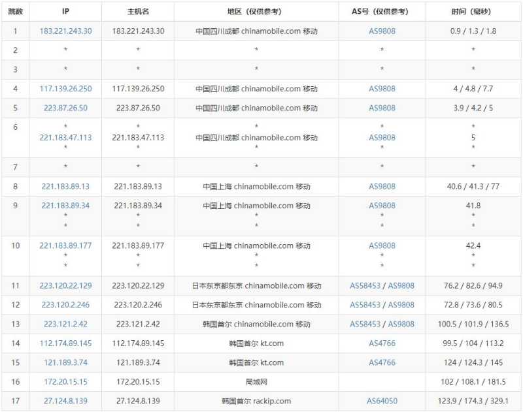Select the time value 42.4 in hop 10
The height and width of the screenshot is (412, 523).
click(x=473, y=246)
